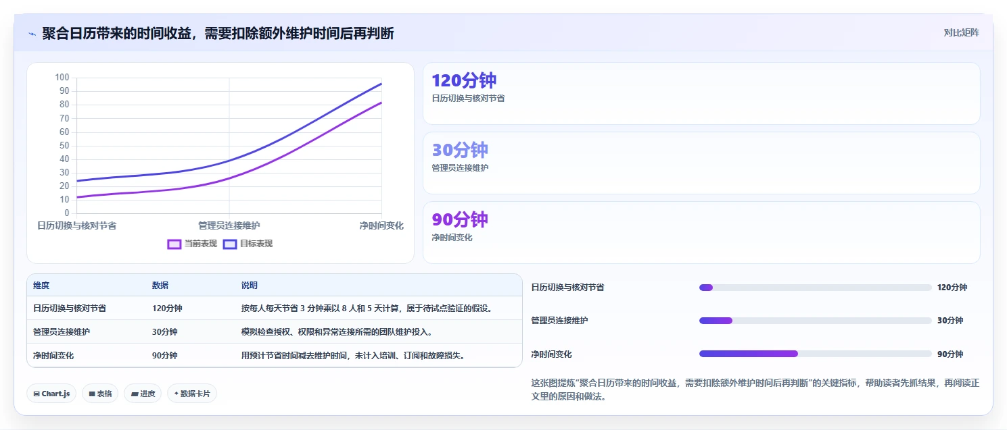Click the 100 y-axis tick label
The height and width of the screenshot is (430, 1007).
[62, 77]
